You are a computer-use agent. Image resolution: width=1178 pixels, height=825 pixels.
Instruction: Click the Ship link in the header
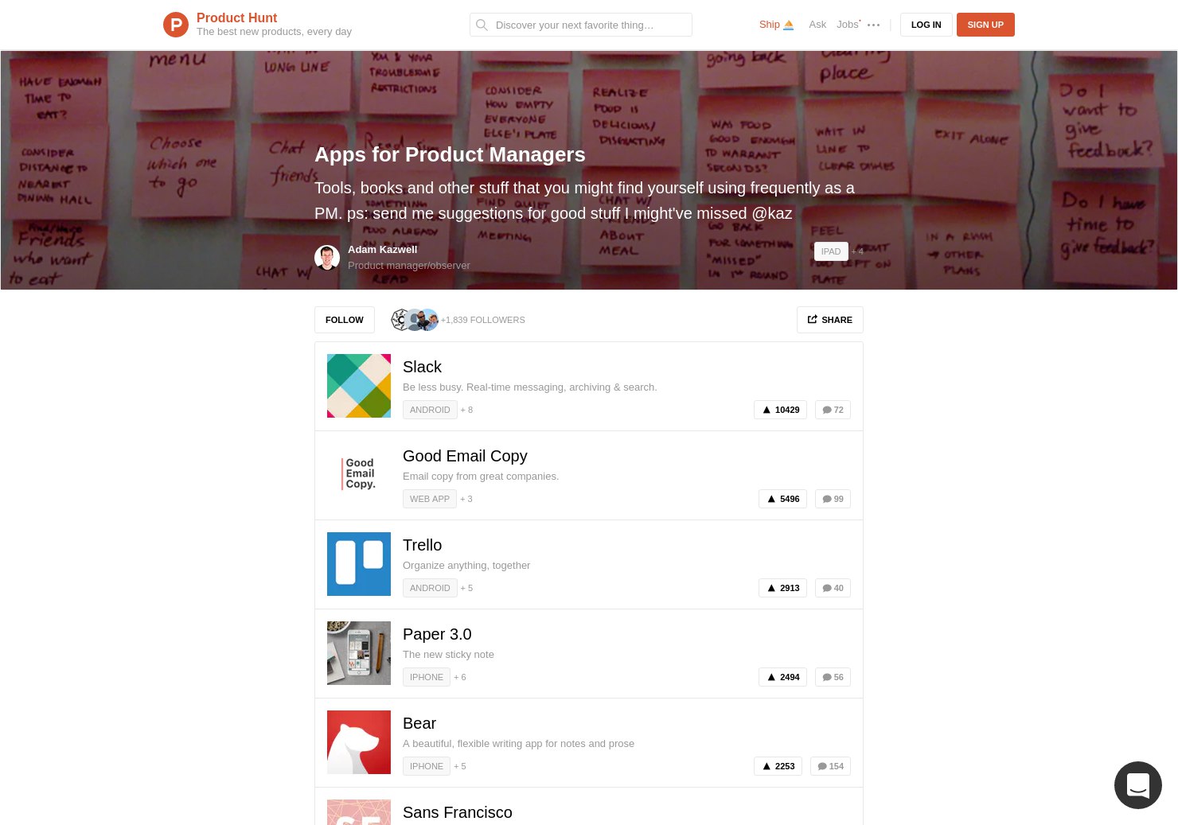click(x=776, y=25)
